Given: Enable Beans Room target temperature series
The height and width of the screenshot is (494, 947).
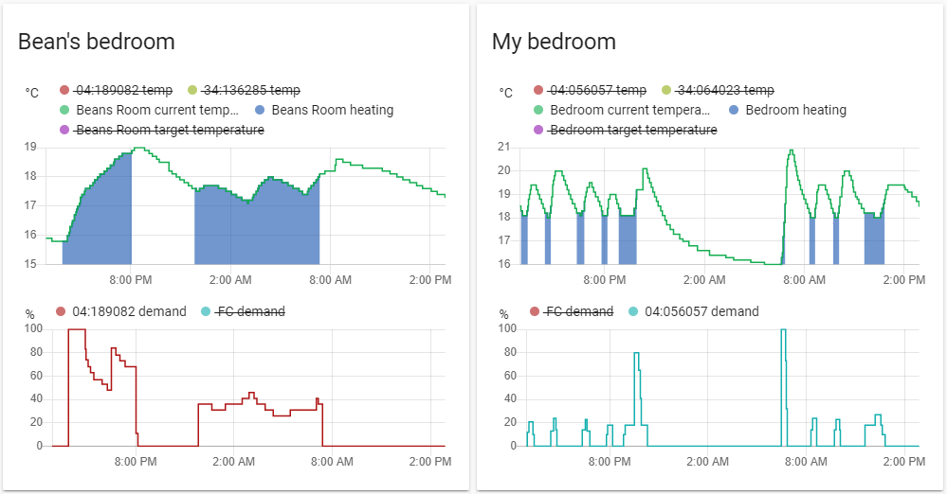Looking at the screenshot, I should click(x=169, y=130).
